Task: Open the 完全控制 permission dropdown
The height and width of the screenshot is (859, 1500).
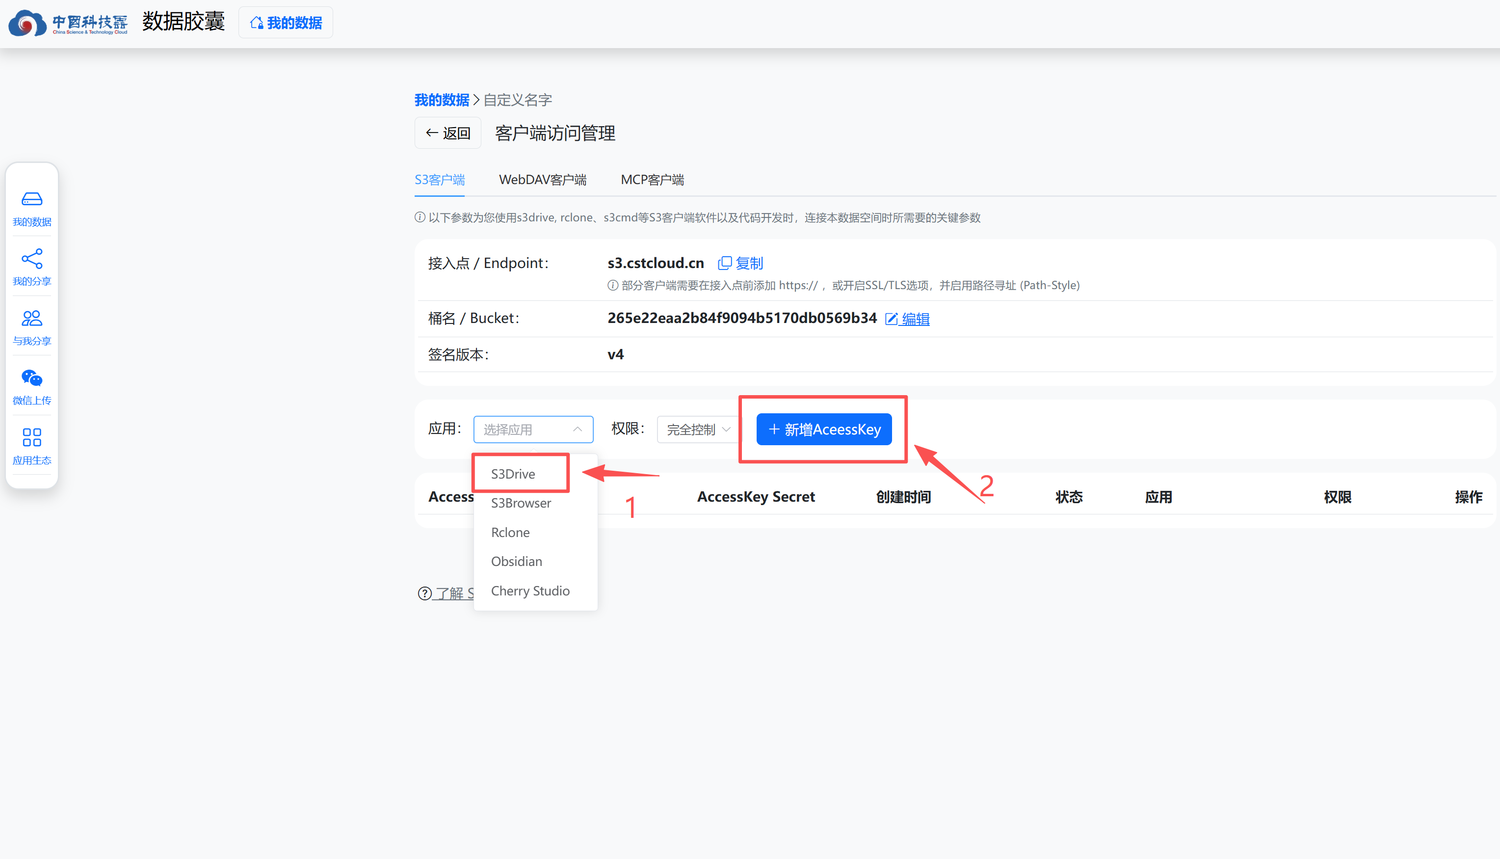Action: tap(698, 429)
